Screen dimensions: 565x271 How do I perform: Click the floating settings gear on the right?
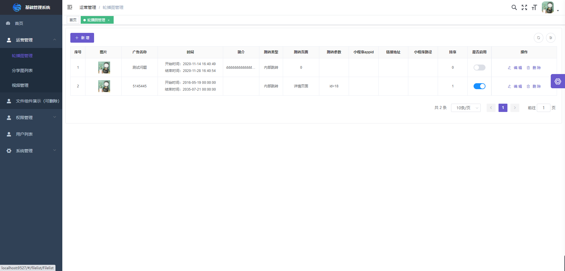click(558, 81)
